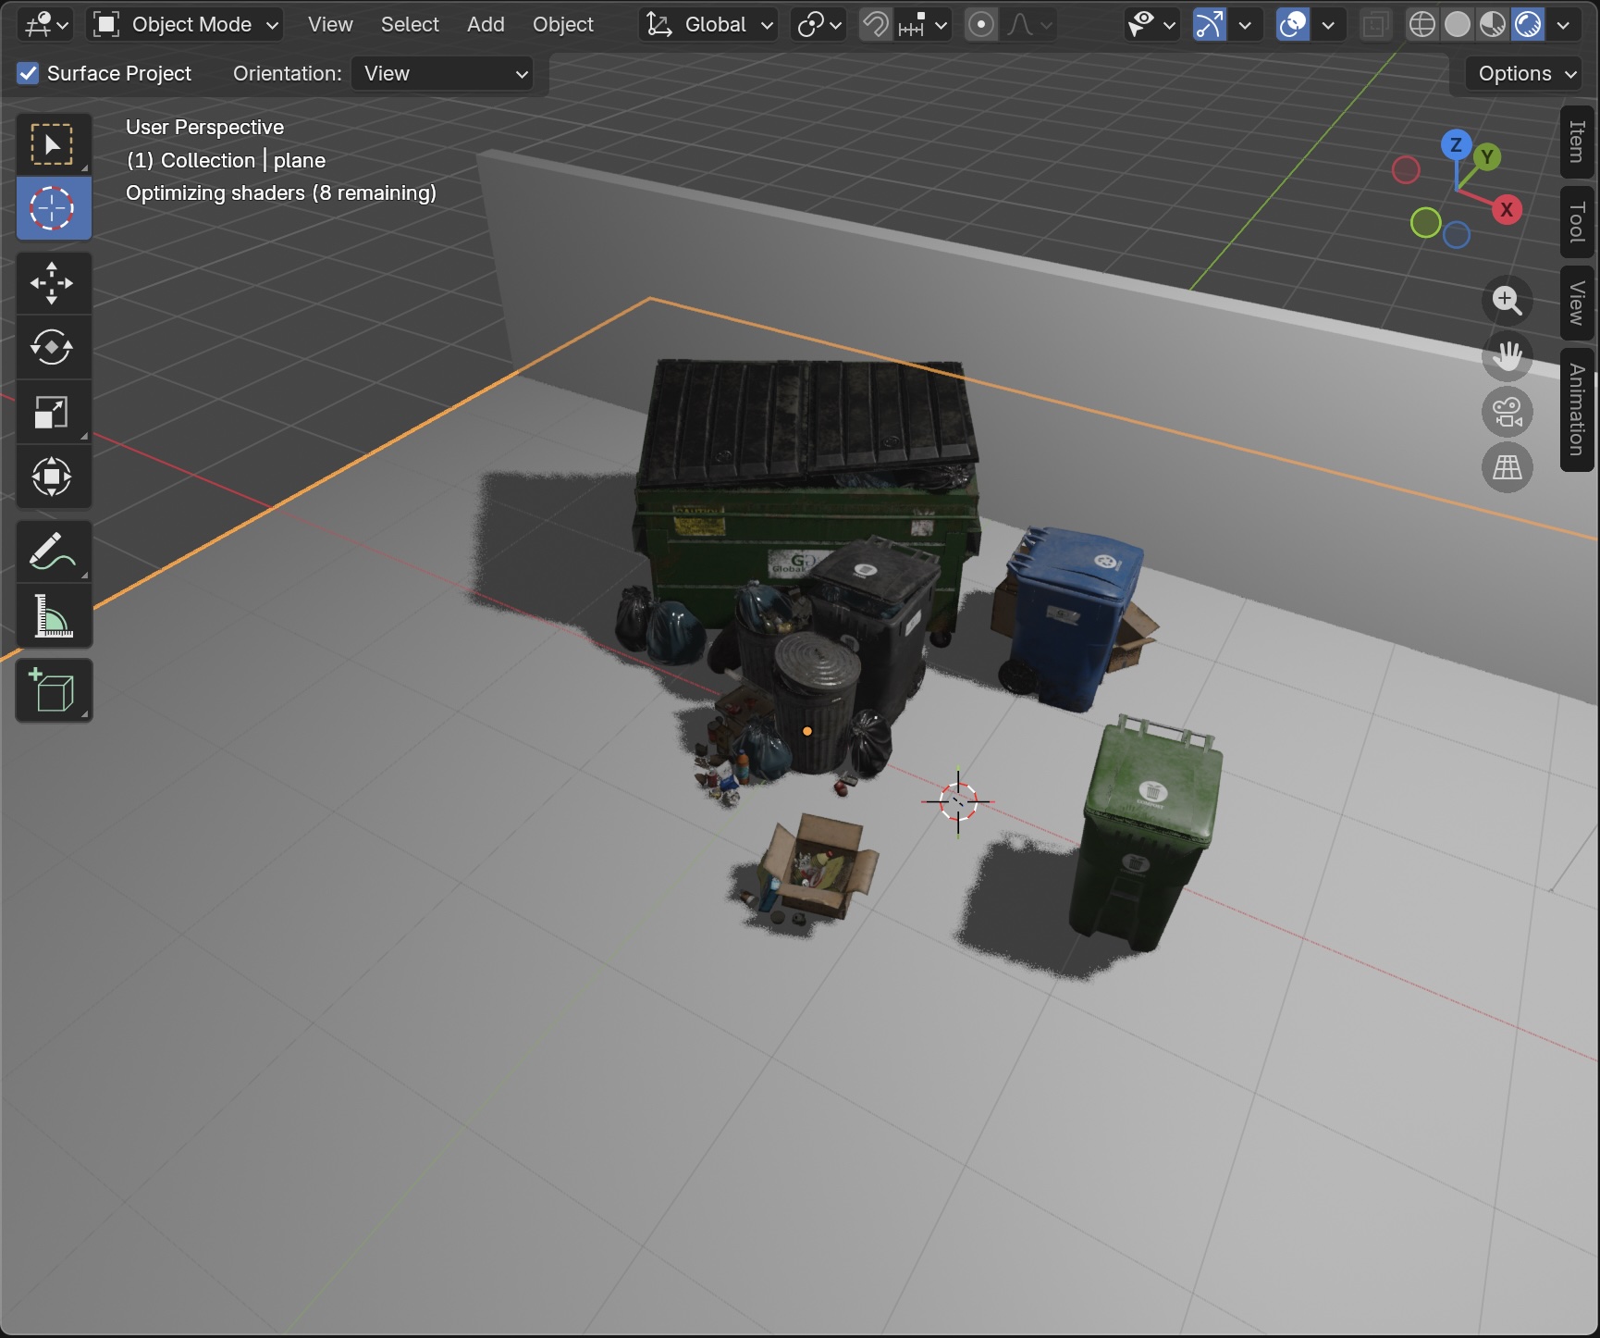Switch to material preview shading
Screen dimensions: 1600x1338
[1493, 25]
